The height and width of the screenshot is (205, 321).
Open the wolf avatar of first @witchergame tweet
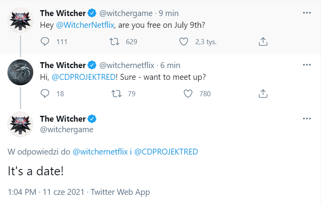pyautogui.click(x=20, y=20)
